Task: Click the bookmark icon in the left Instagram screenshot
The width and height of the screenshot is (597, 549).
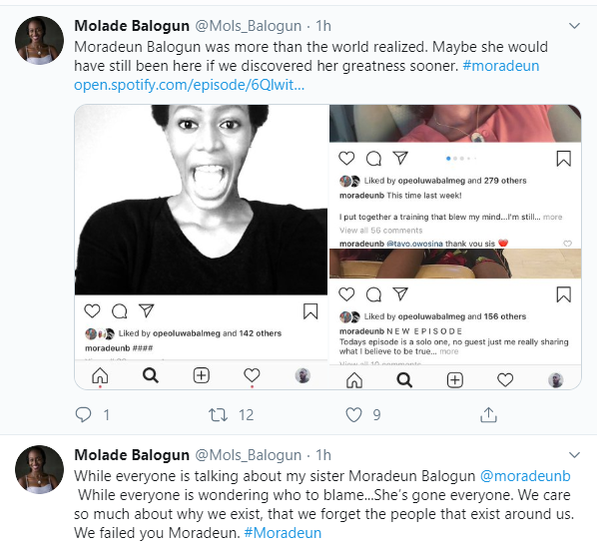Action: pos(310,311)
